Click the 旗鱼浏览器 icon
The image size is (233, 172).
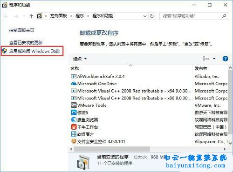click(x=74, y=119)
